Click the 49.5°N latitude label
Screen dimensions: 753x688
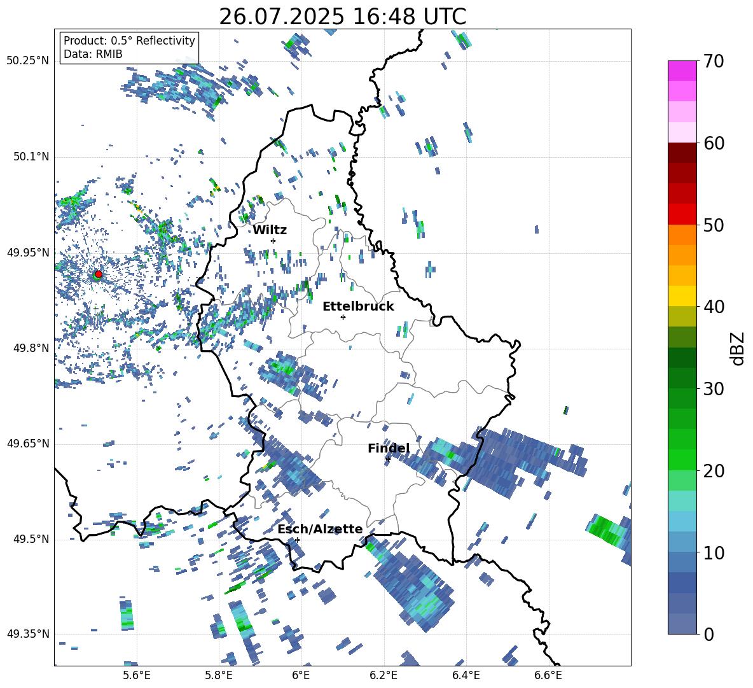point(31,539)
